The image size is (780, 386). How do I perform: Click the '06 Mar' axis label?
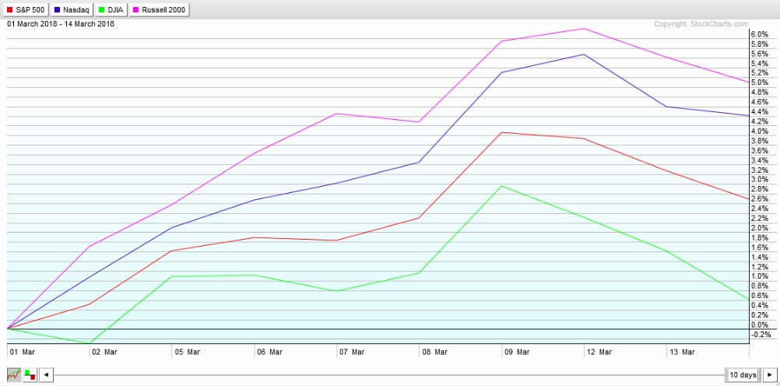tap(269, 353)
